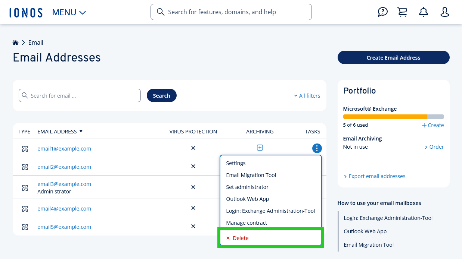The image size is (462, 259).
Task: Click the Microsoft Exchange usage bar
Action: click(x=393, y=117)
